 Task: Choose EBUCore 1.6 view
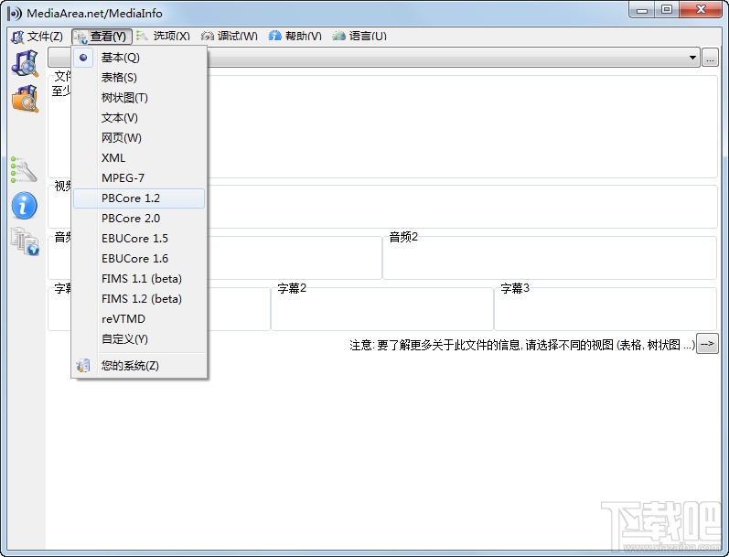138,259
